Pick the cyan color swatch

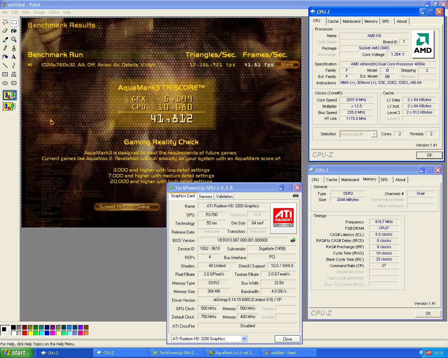click(41, 333)
